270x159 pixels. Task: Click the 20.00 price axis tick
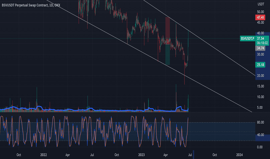(x=260, y=76)
